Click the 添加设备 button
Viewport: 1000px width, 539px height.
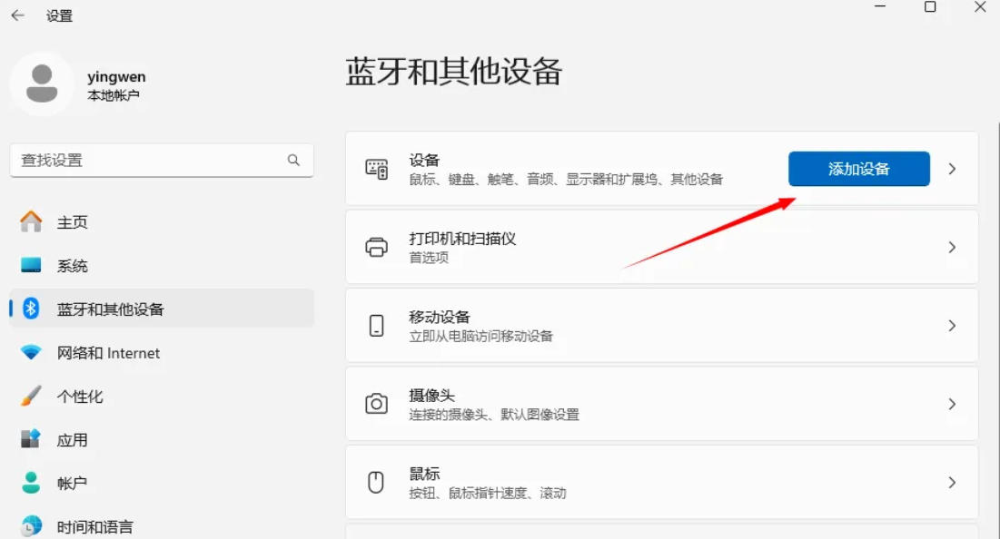coord(858,169)
